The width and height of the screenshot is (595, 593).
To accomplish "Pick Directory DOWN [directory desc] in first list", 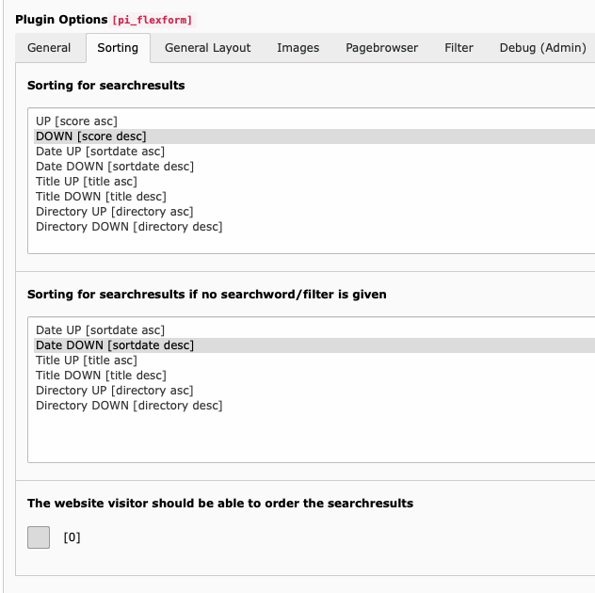I will pos(129,227).
